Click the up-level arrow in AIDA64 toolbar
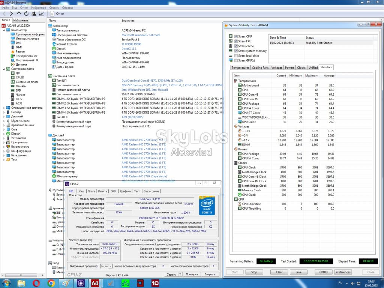The width and height of the screenshot is (384, 288). (x=19, y=13)
